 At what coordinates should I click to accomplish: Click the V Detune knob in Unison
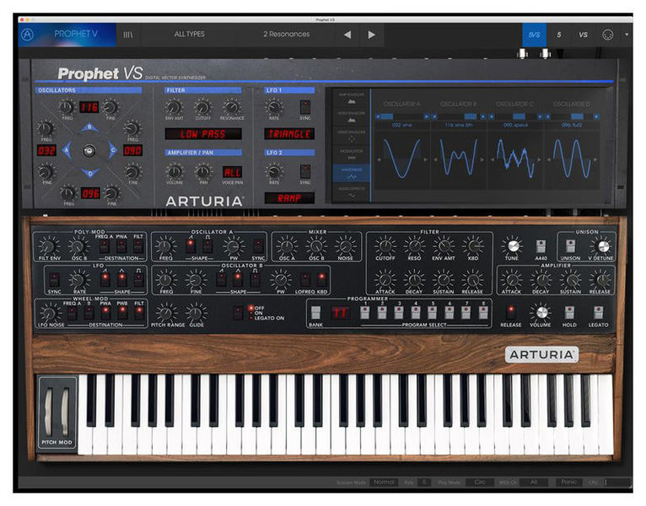pyautogui.click(x=602, y=246)
